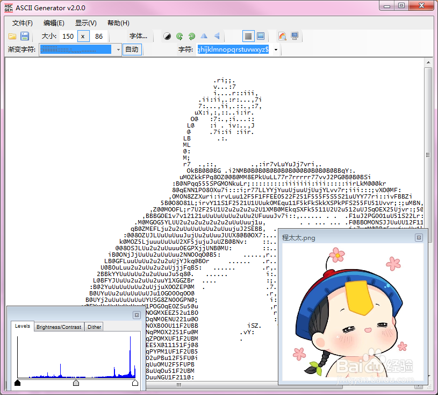This screenshot has width=438, height=395.
Task: Switch to the Levels tab
Action: pos(23,326)
